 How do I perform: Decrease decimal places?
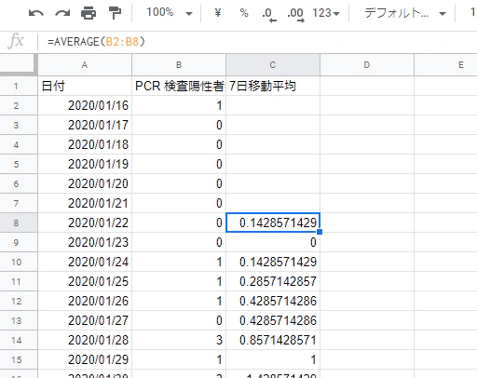pyautogui.click(x=269, y=14)
